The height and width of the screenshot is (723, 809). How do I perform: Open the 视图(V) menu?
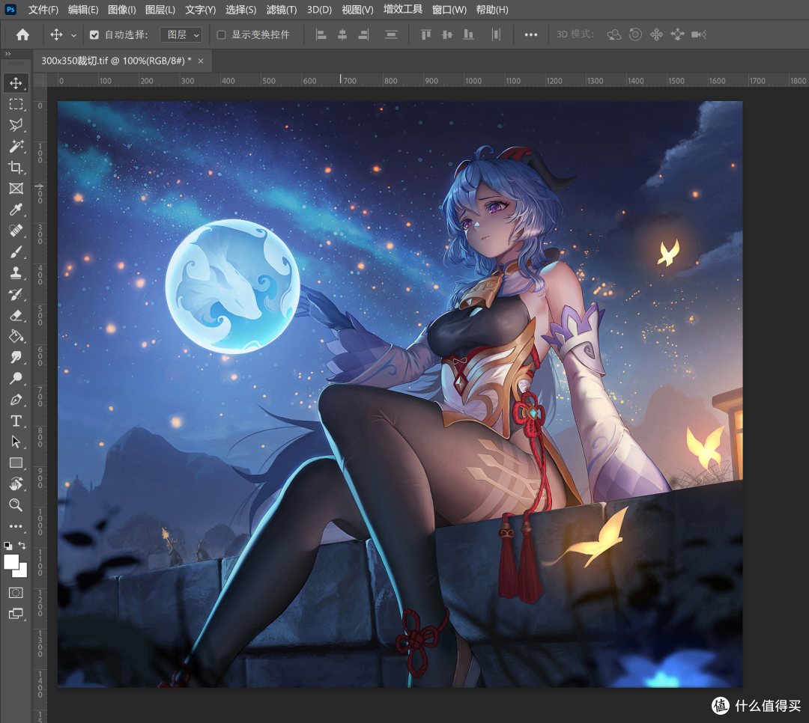357,10
